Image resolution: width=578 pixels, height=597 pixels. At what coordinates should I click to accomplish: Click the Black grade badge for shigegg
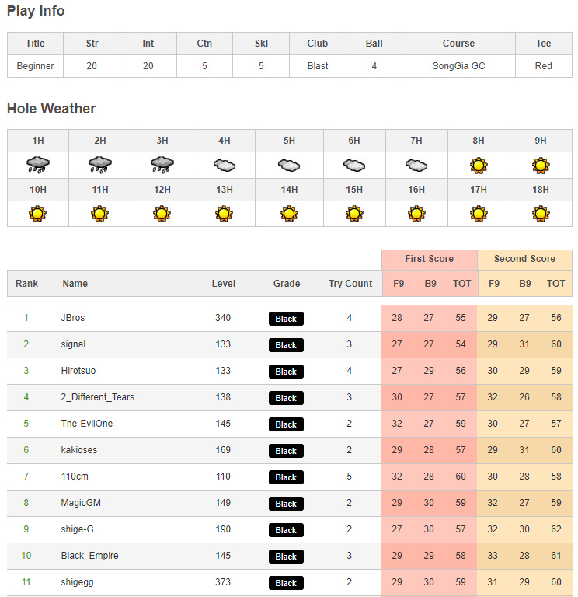click(x=286, y=583)
